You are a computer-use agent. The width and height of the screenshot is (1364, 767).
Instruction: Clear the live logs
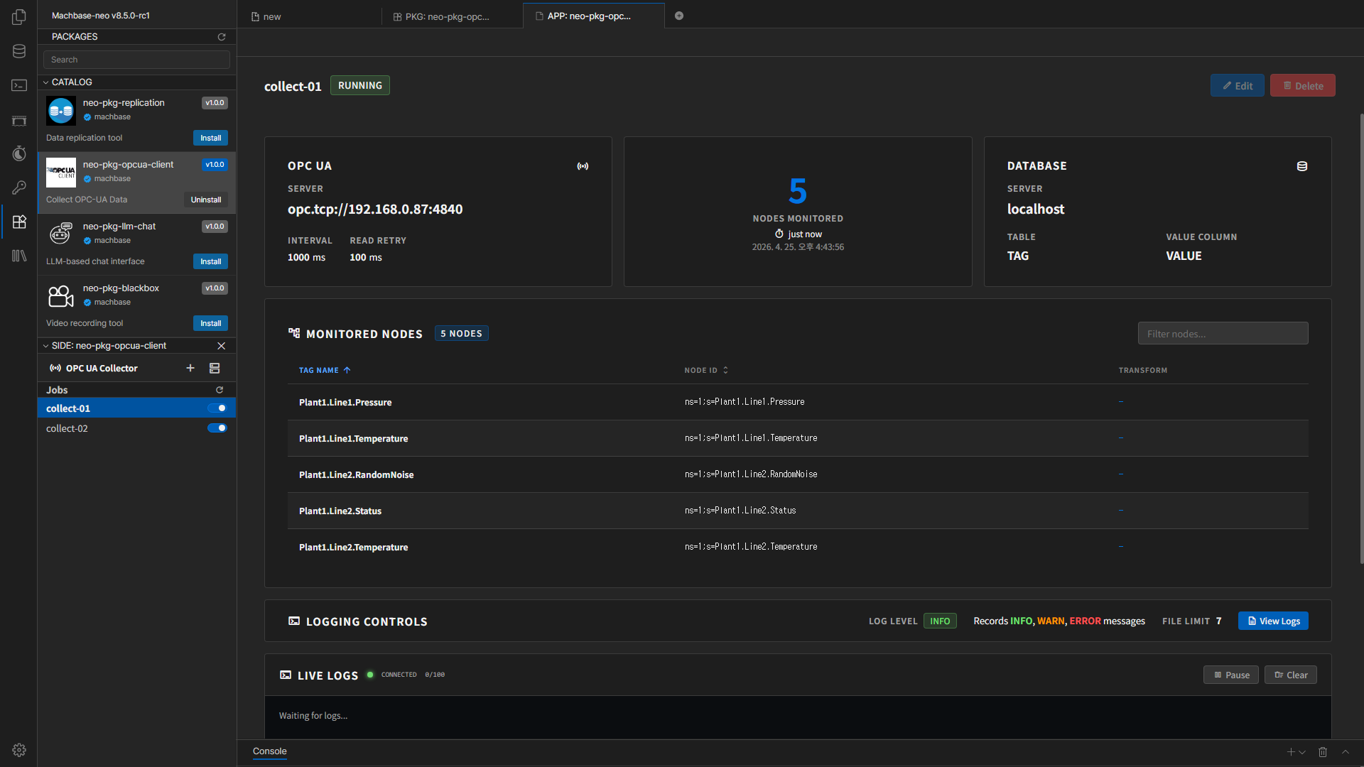pyautogui.click(x=1291, y=675)
